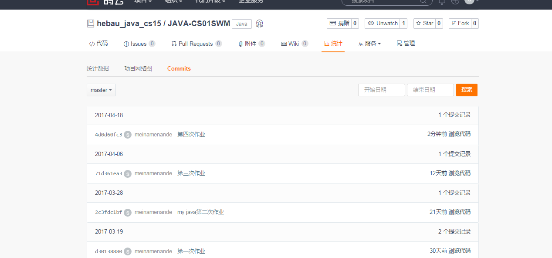Toggle Unwatch for this repository
552x258 pixels.
[383, 24]
